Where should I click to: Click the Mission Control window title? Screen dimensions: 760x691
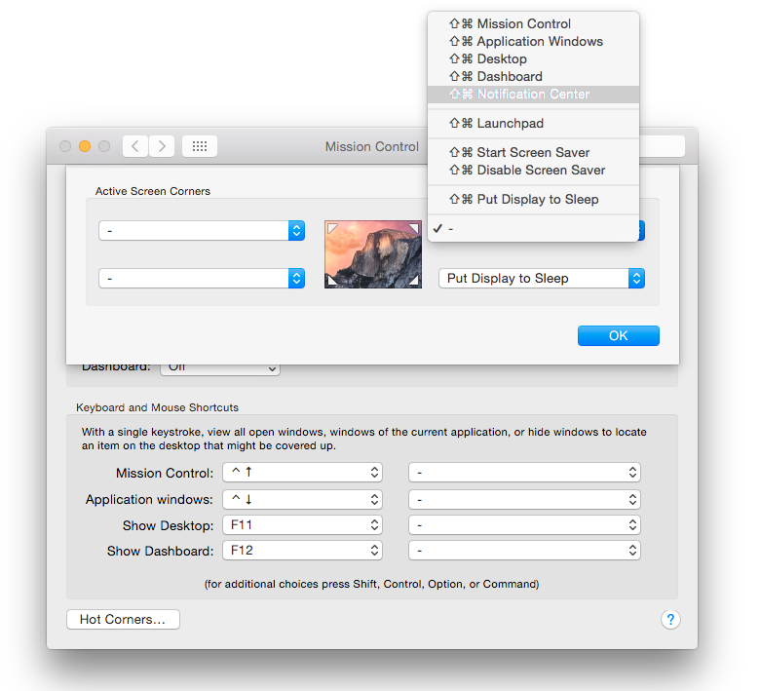point(372,146)
